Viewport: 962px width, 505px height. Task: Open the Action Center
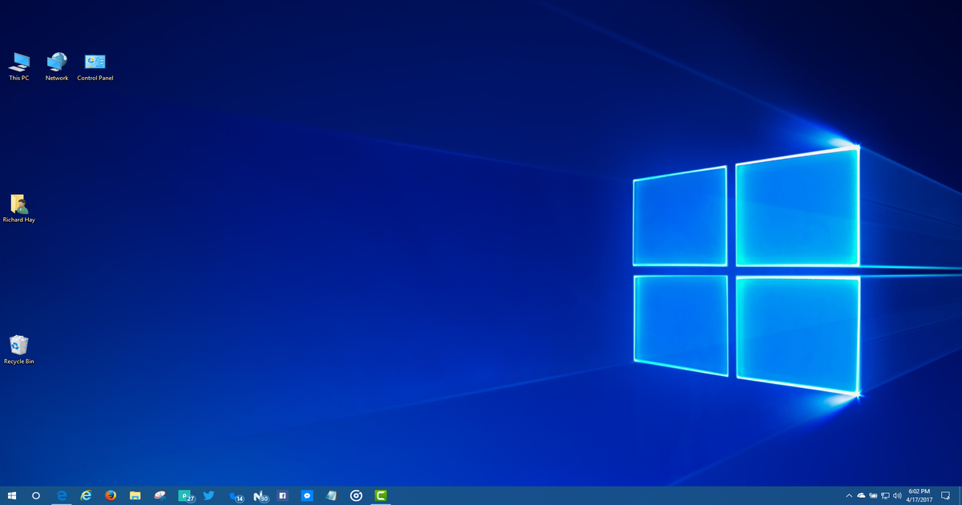tap(945, 496)
